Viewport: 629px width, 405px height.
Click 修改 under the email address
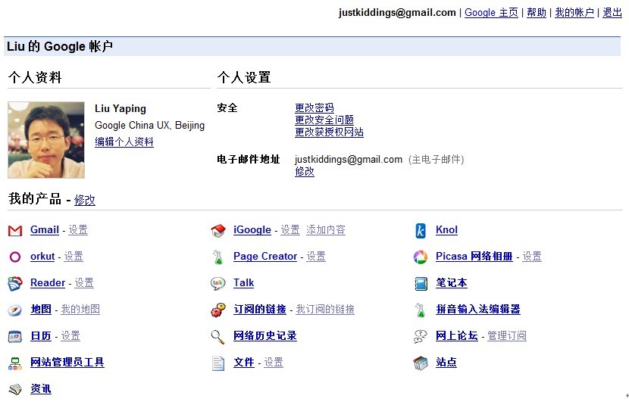point(305,171)
